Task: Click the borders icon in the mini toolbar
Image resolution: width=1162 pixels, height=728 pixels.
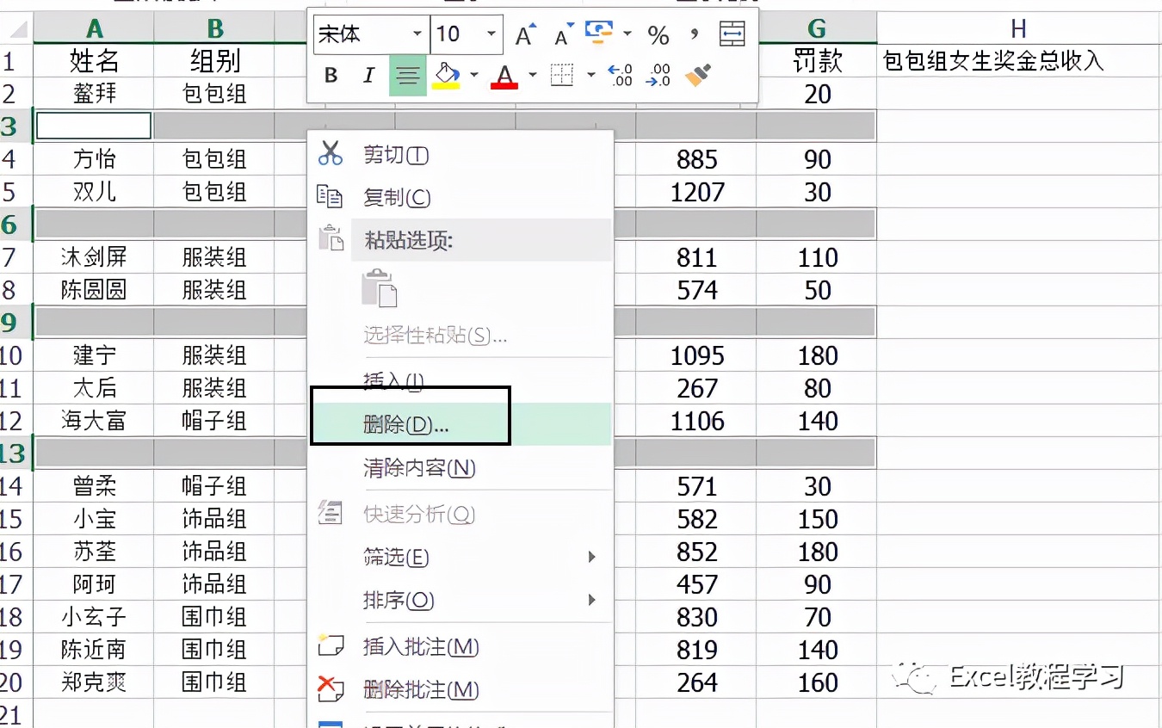Action: pyautogui.click(x=562, y=76)
